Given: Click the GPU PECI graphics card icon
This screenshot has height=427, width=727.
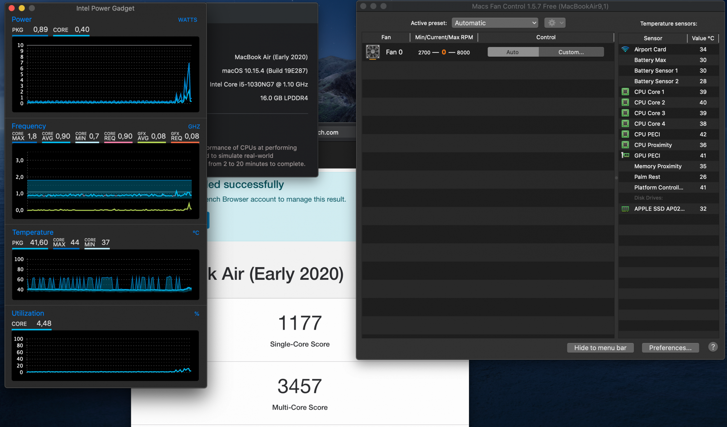Looking at the screenshot, I should [x=625, y=156].
